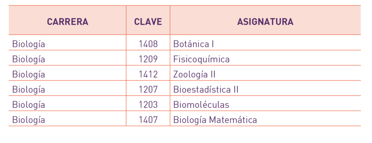Click the clave 1408 cell
Image resolution: width=372 pixels, height=143 pixels.
148,44
